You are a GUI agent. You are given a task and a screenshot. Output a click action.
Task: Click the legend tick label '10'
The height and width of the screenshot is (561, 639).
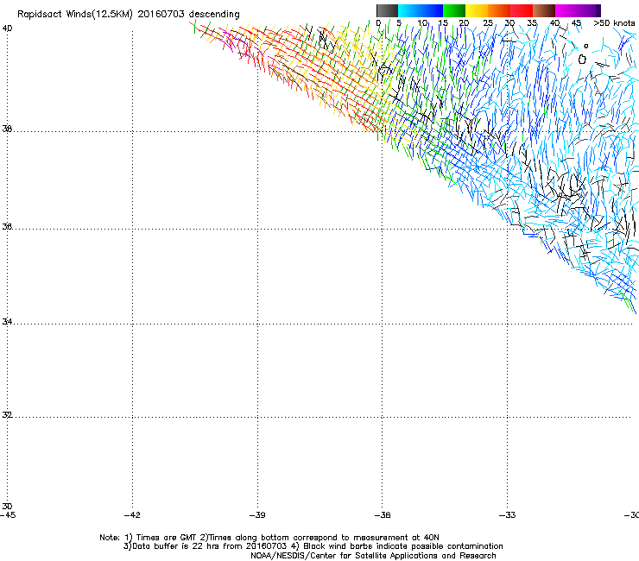[422, 23]
